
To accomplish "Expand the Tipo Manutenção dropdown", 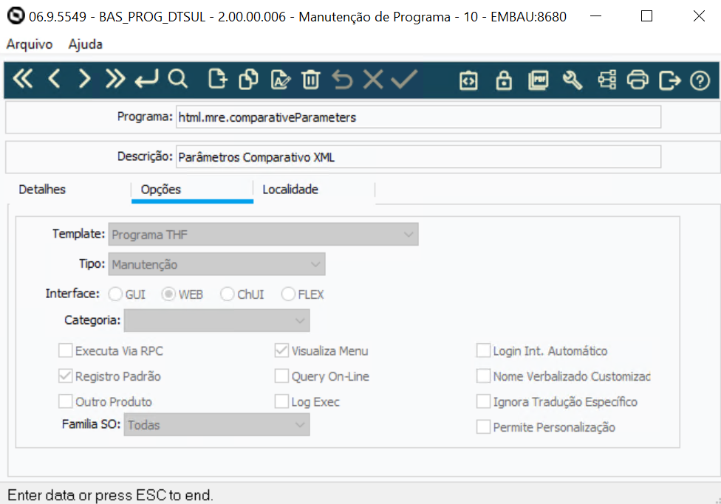I will (x=216, y=264).
